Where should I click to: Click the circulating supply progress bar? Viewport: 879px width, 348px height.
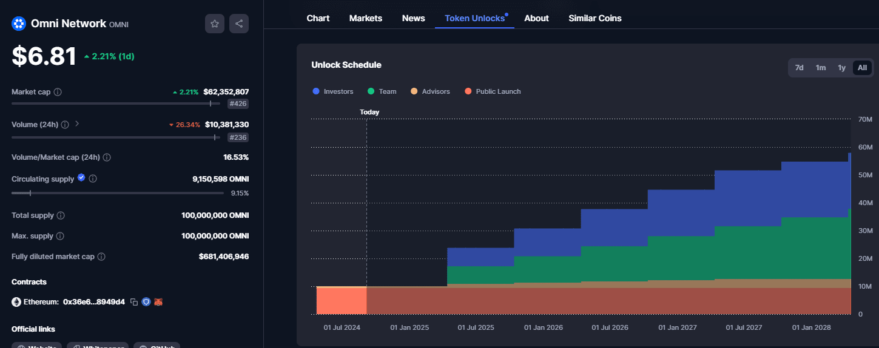coord(118,193)
